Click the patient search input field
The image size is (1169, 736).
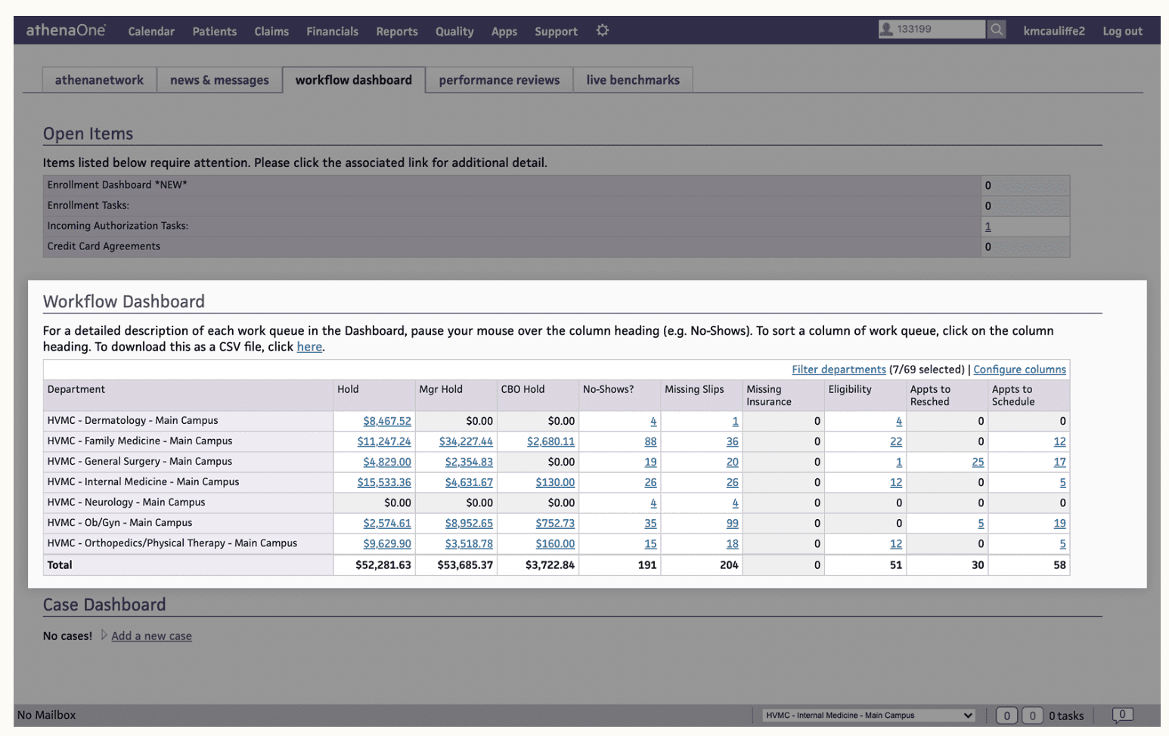pyautogui.click(x=939, y=29)
